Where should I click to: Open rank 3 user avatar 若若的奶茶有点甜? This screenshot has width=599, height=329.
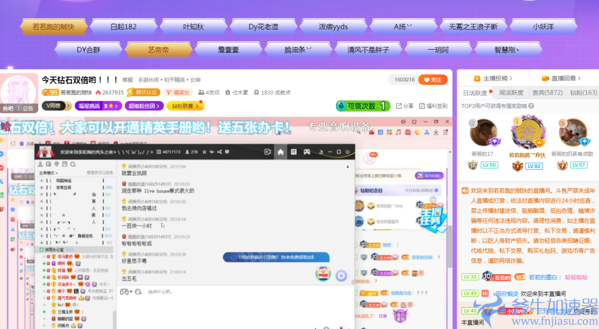click(573, 132)
